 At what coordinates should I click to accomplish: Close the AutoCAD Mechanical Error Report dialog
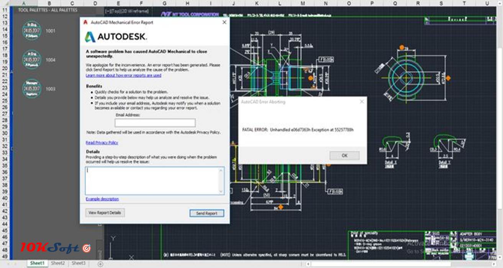coord(224,22)
